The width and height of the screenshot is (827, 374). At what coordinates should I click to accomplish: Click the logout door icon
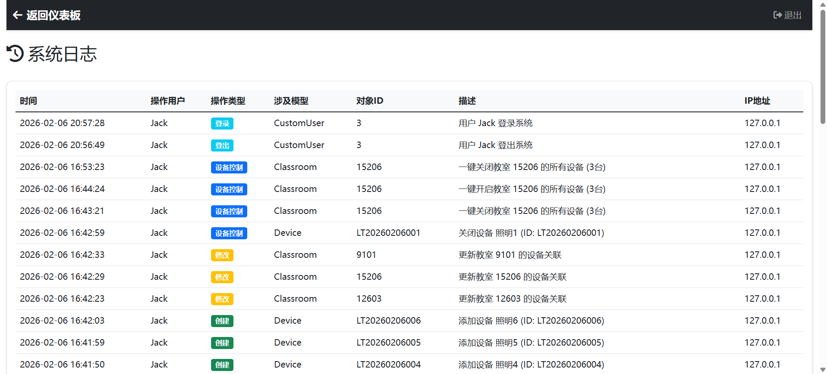pos(777,15)
